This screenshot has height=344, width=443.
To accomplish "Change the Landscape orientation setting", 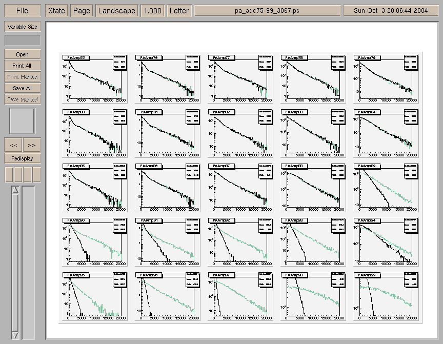I will point(117,11).
